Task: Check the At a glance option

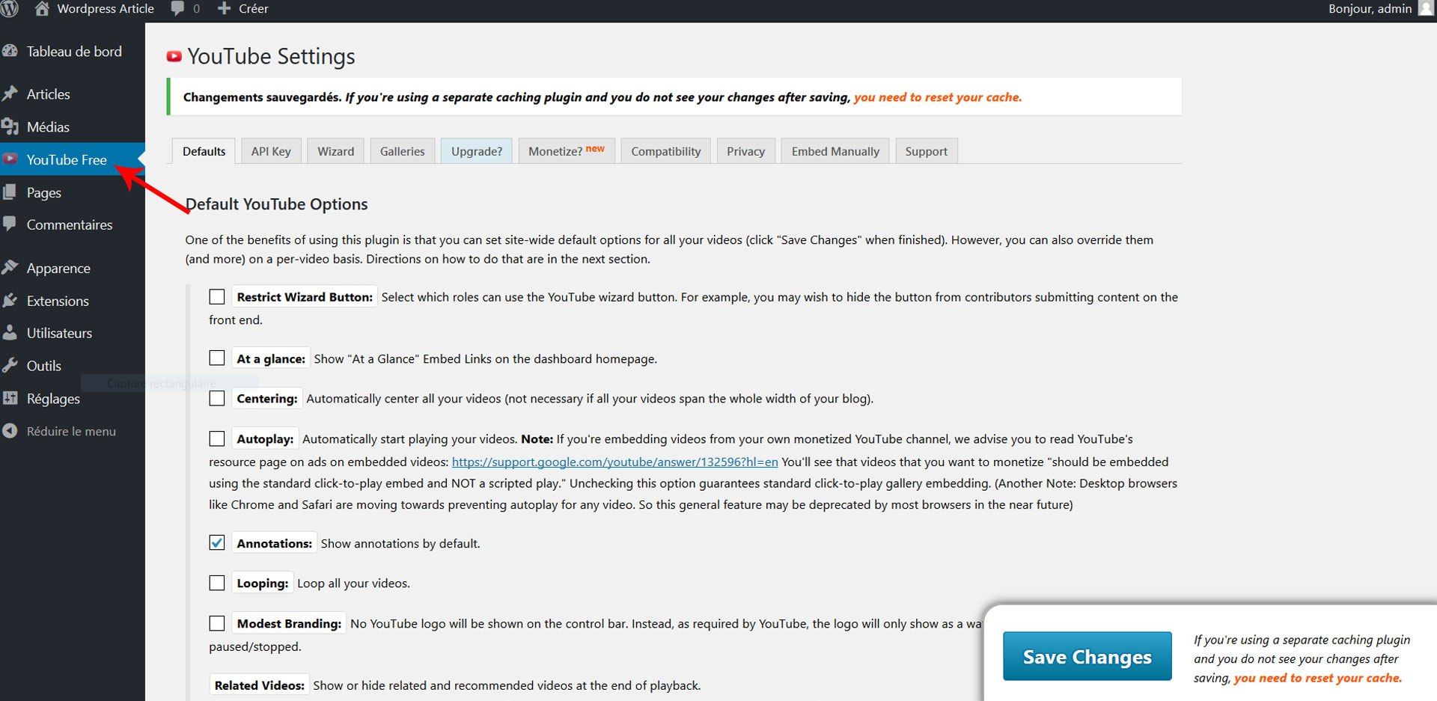Action: click(217, 358)
